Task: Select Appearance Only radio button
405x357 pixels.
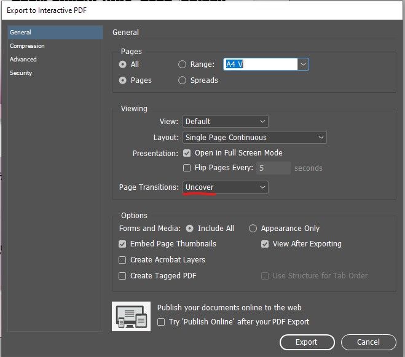Action: [x=253, y=229]
